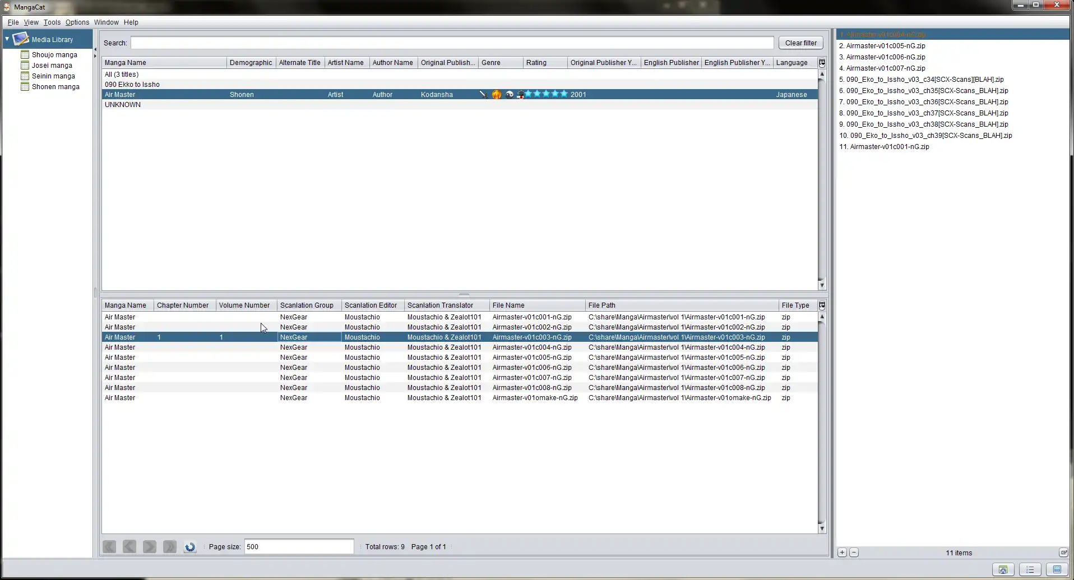Screen dimensions: 1074x580
Task: Click the table icon beside Josei manga
Action: coord(25,66)
